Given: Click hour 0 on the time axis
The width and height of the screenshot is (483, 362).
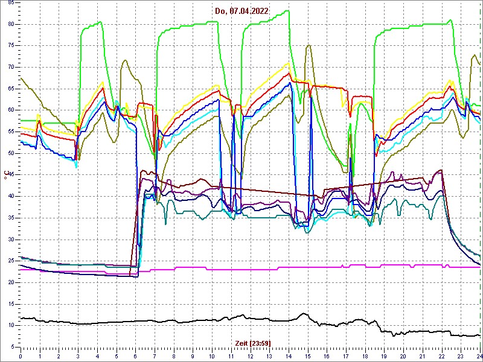Looking at the screenshot, I should click(x=21, y=356).
